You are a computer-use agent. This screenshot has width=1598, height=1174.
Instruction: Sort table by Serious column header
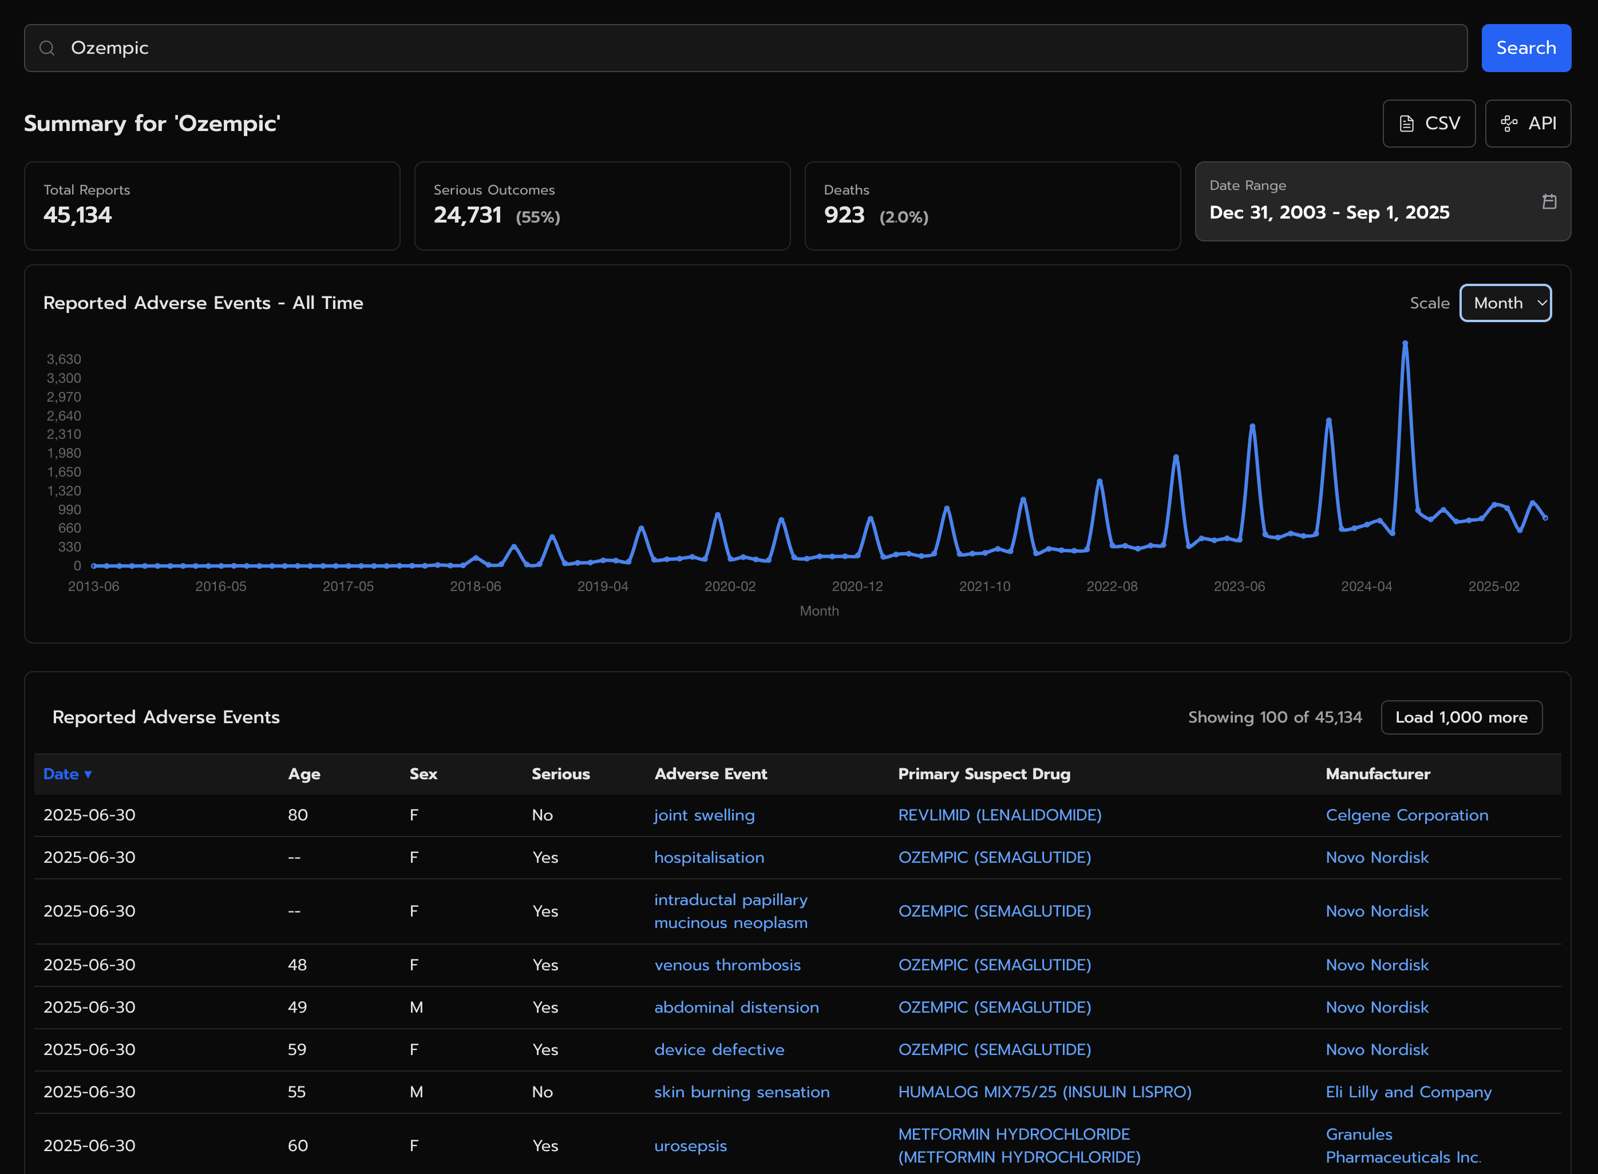(560, 774)
